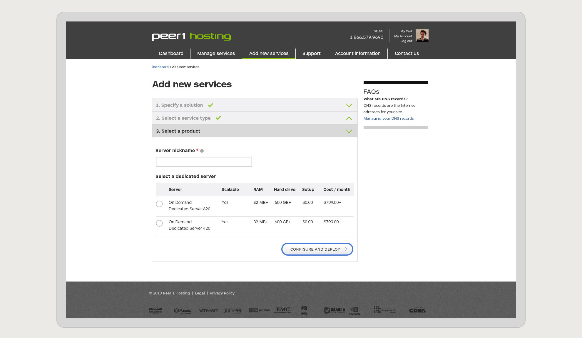Image resolution: width=582 pixels, height=338 pixels.
Task: Click the 'RAM' column header
Action: 258,189
